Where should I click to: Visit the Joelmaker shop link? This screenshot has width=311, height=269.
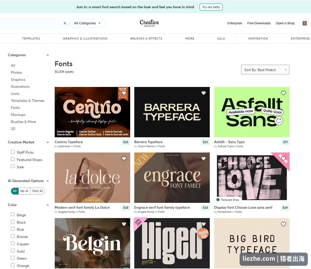click(x=64, y=146)
